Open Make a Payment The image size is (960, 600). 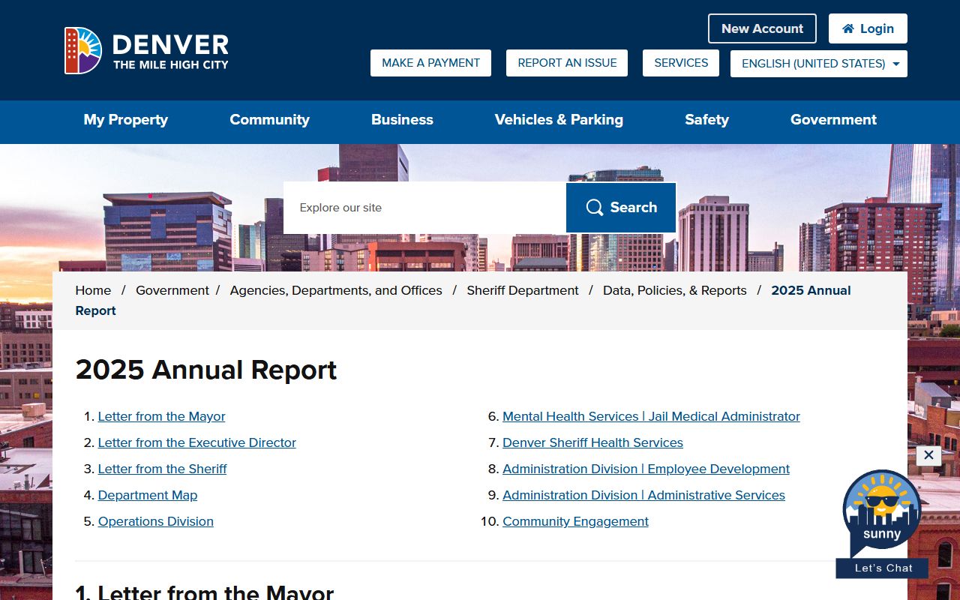(x=430, y=63)
